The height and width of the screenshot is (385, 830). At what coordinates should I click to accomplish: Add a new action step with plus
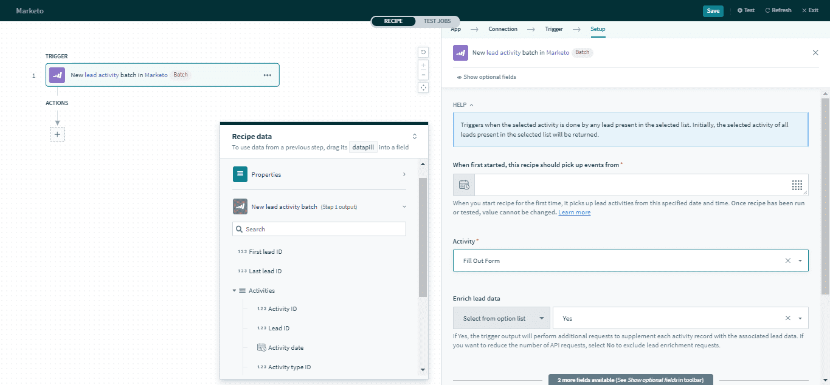tap(57, 134)
